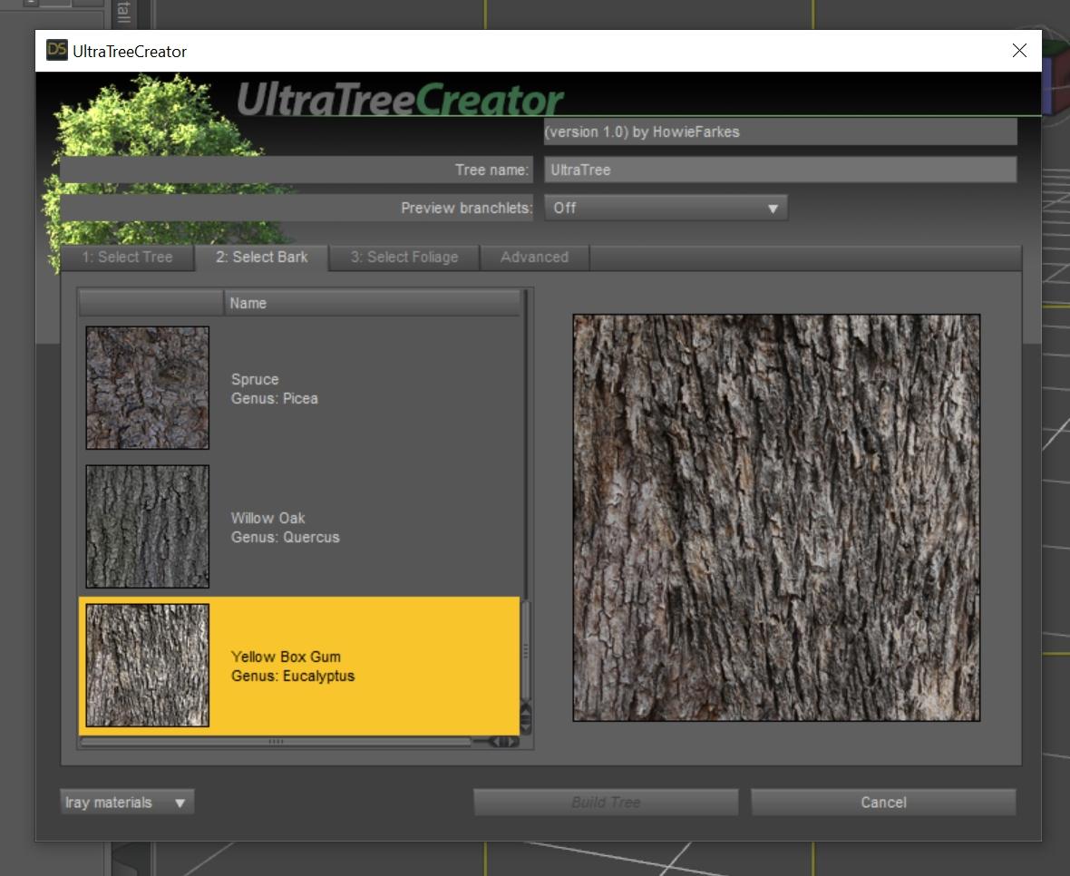Click the Name column header
Image resolution: width=1070 pixels, height=876 pixels.
372,303
